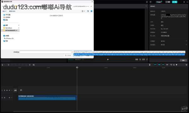The width and height of the screenshot is (189, 113).
Task: Select the DemoStore folder in sidebar
Action: tap(9, 28)
